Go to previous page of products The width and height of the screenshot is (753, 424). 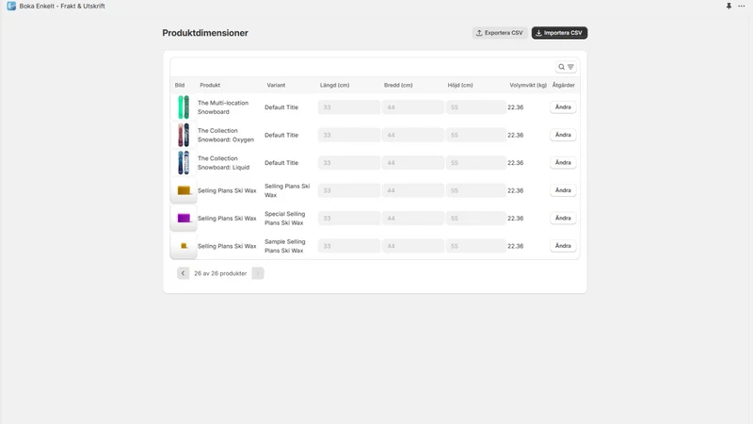[183, 273]
